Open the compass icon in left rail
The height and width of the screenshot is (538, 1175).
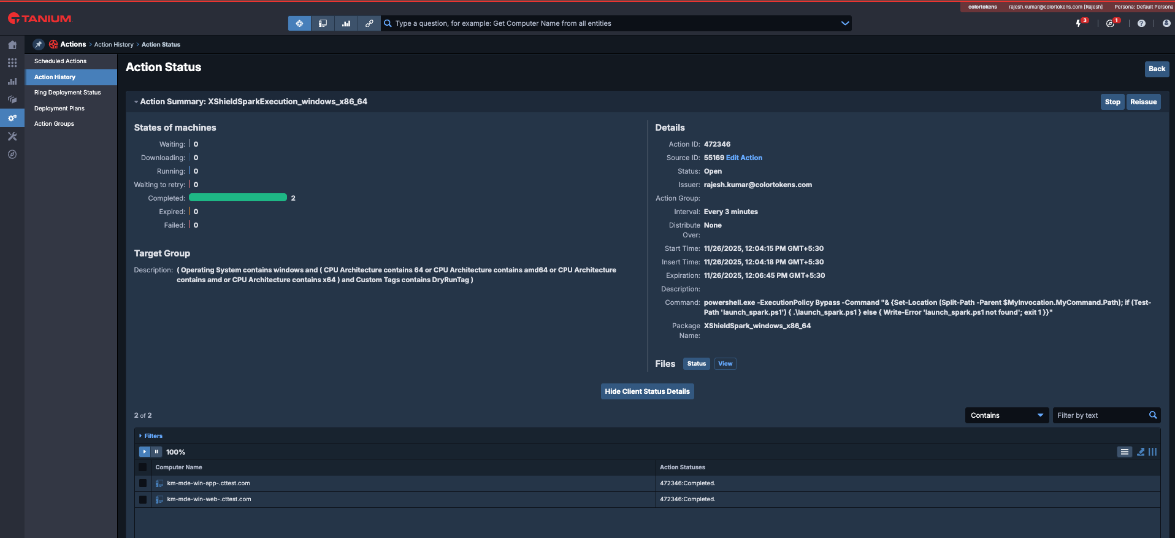[x=12, y=155]
